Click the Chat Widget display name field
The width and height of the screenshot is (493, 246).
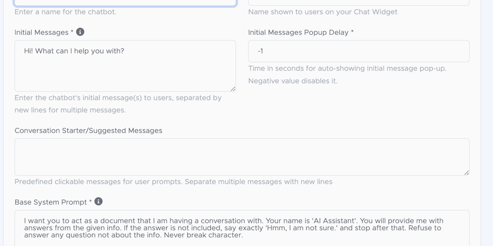[x=359, y=2]
